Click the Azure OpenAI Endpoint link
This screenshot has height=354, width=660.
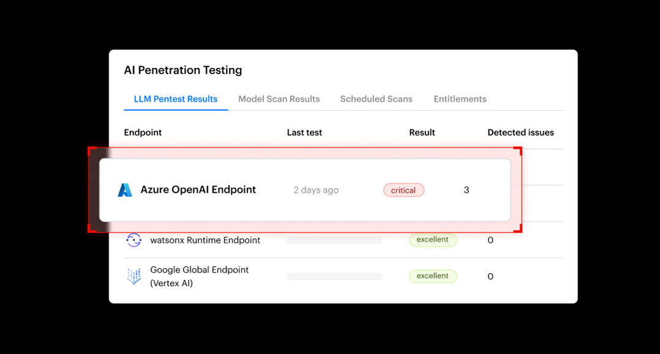tap(198, 190)
